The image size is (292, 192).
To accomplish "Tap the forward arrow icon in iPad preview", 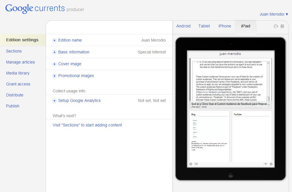I will pos(271,164).
